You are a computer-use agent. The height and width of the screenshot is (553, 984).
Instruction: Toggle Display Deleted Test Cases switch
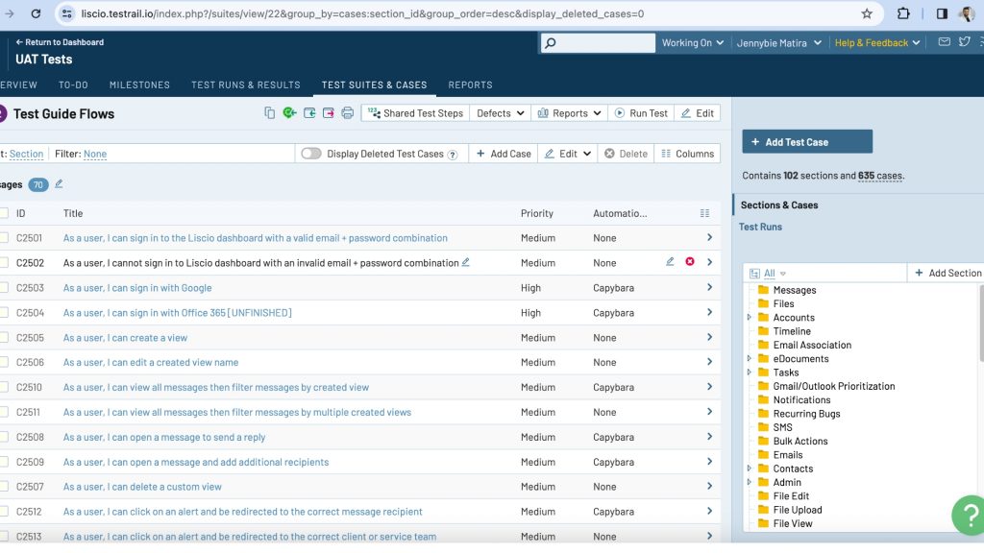click(x=310, y=154)
